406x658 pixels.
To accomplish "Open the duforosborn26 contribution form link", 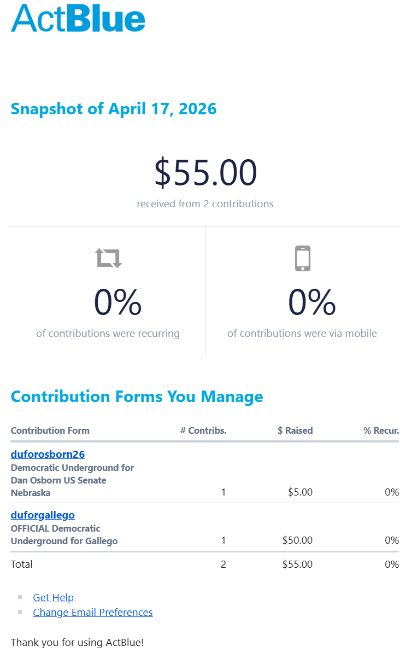I will [48, 455].
